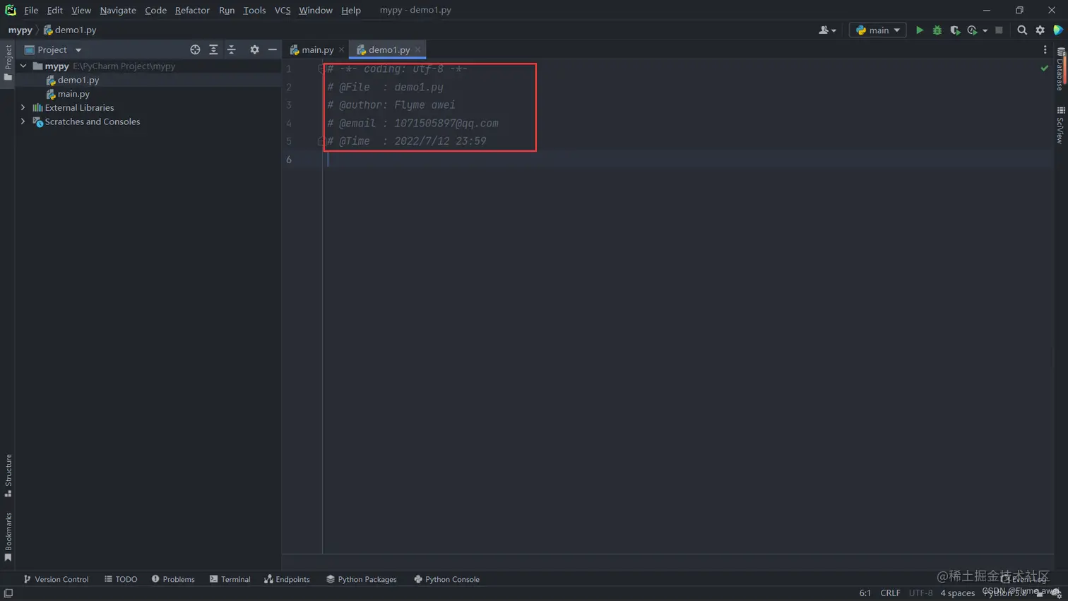Click demo1.py breadcrumb in navigation bar
1068x601 pixels.
(x=70, y=30)
